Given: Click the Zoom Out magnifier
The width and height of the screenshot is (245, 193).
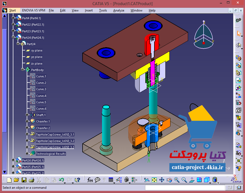Looking at the screenshot, I should click(184, 180).
